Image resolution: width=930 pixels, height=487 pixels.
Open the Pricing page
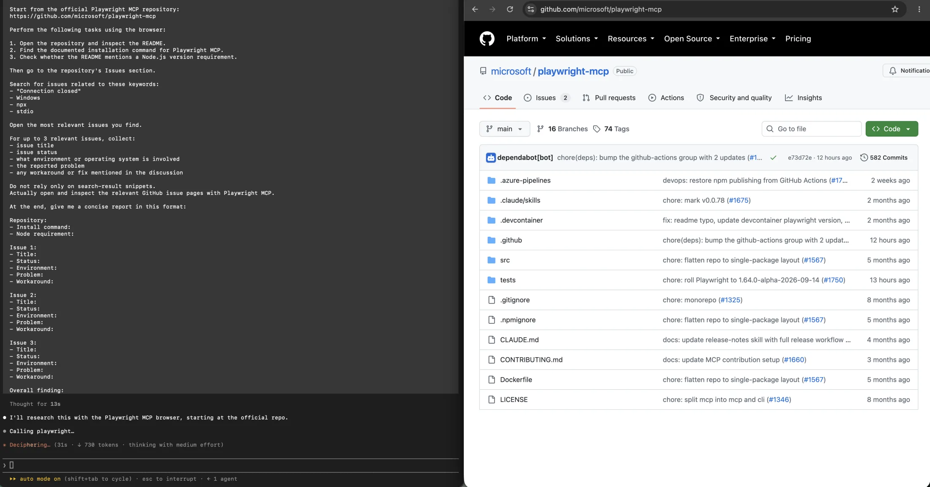pos(798,38)
